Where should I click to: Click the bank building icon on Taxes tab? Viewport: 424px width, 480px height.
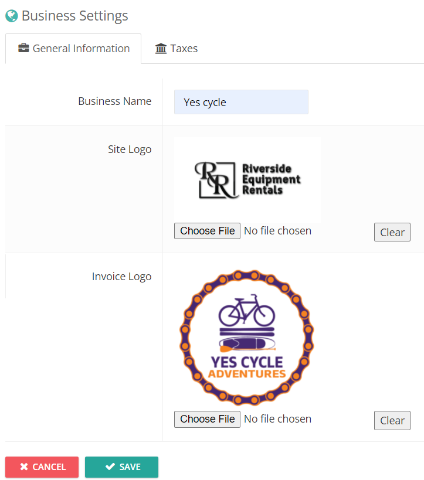click(x=161, y=49)
